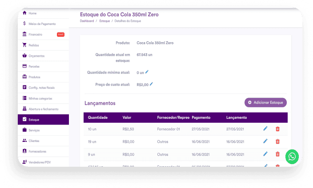This screenshot has width=313, height=188.
Task: Click the 67.543 un stock quantity text
Action: (144, 55)
